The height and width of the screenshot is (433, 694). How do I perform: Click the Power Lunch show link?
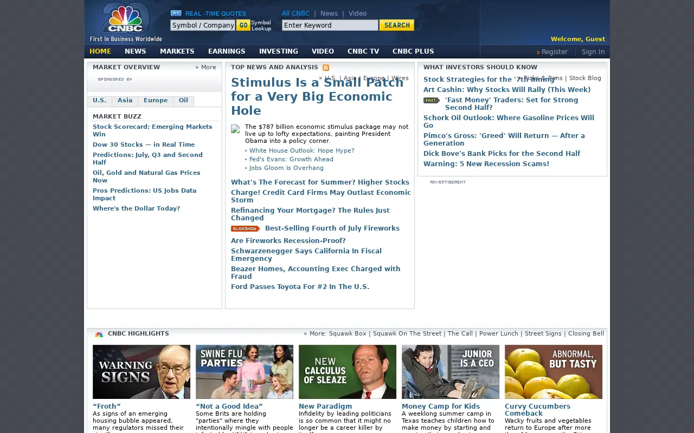pos(499,334)
